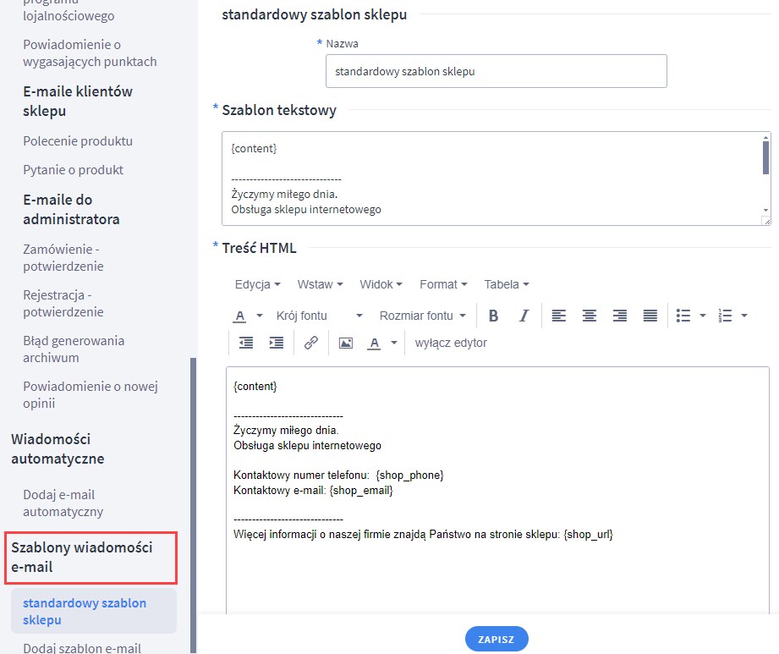Viewport: 779px width, 654px height.
Task: Open Rejestracja - potwierdzenie admin email
Action: tap(63, 304)
